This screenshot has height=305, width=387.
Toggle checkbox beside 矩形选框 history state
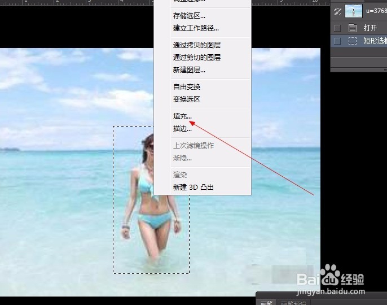tap(337, 41)
